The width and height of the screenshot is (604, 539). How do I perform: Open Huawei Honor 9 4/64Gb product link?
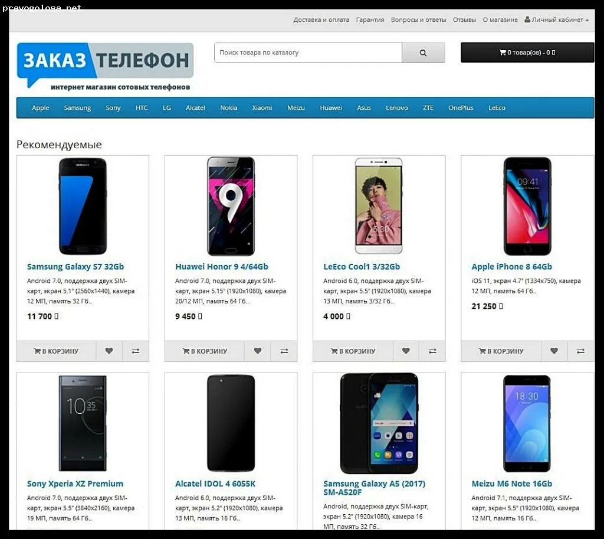tap(222, 266)
